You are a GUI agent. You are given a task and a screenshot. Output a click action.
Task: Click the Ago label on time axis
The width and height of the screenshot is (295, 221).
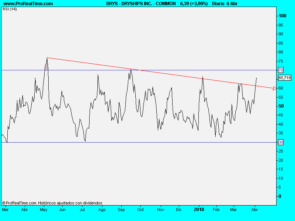tap(102, 210)
